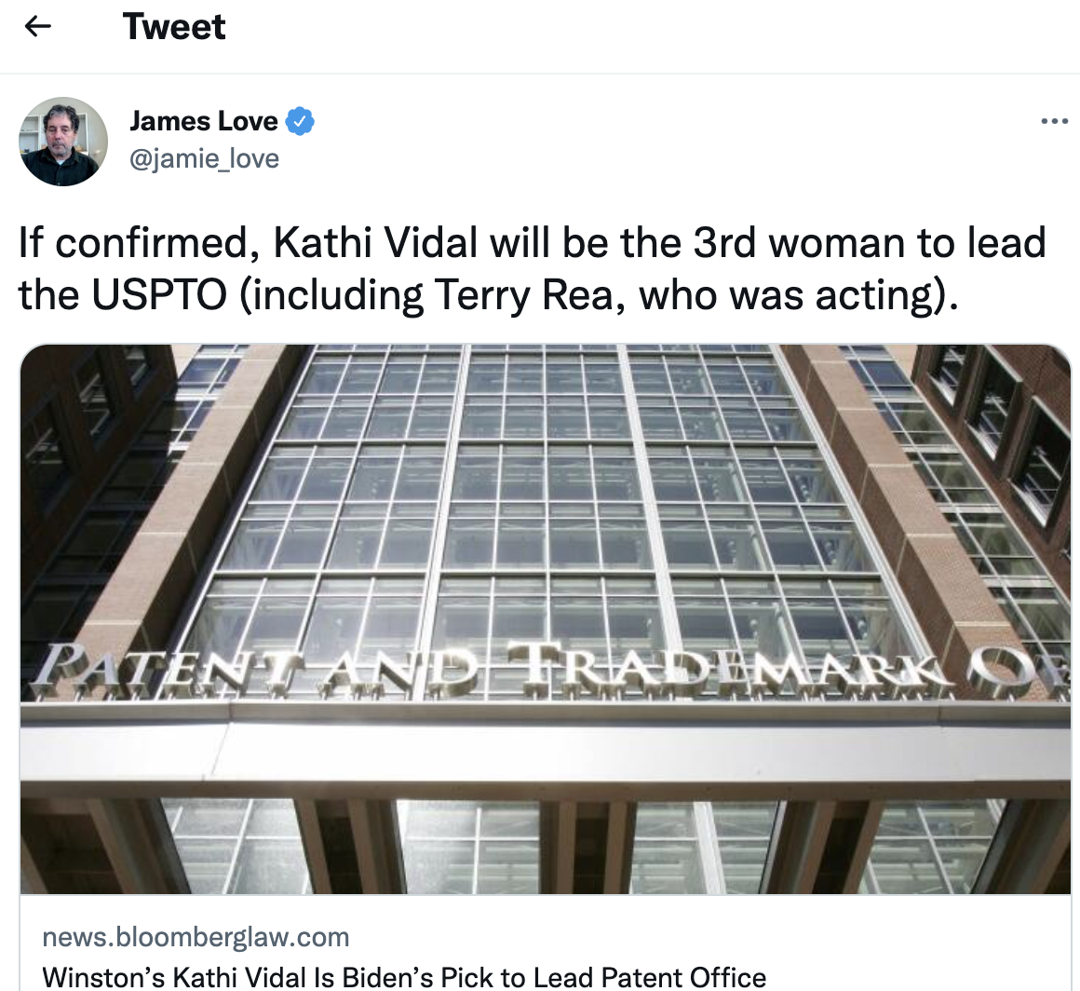The height and width of the screenshot is (991, 1080).
Task: Click "USPTO" in the tweet text
Action: pos(159,295)
